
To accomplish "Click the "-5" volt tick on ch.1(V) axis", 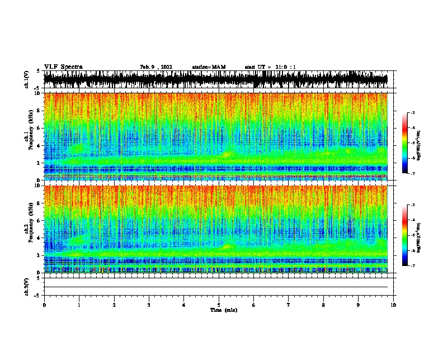I will point(37,88).
